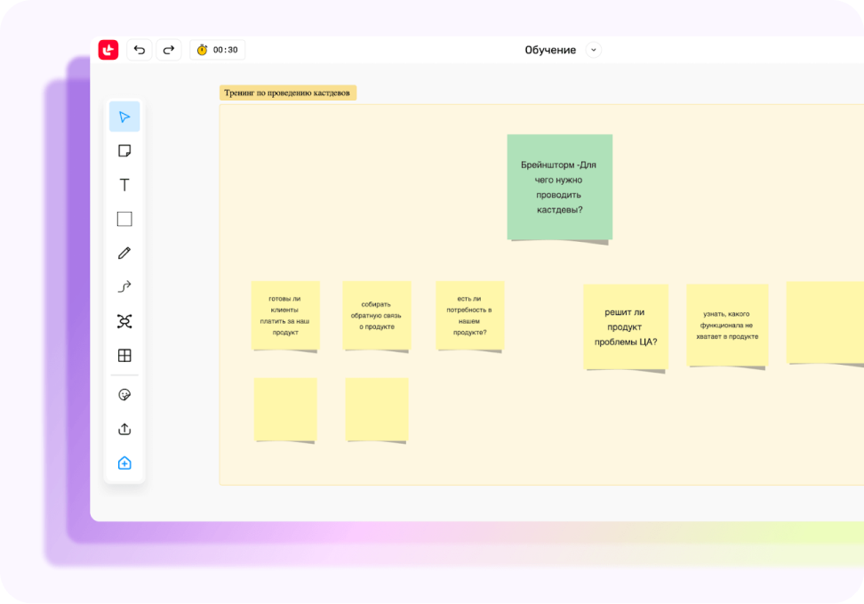Image resolution: width=864 pixels, height=604 pixels.
Task: Select the rectangle shape tool
Action: (124, 219)
